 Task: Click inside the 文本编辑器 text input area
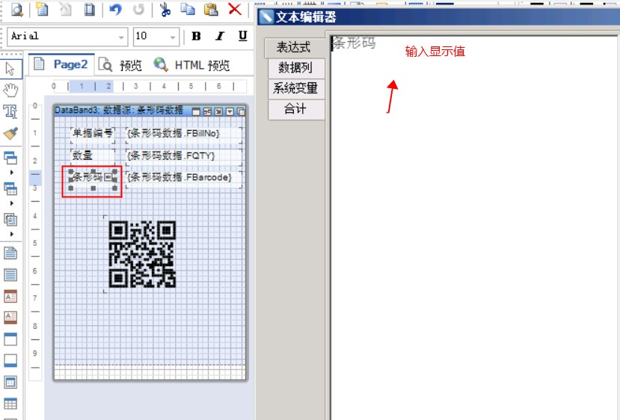473,227
